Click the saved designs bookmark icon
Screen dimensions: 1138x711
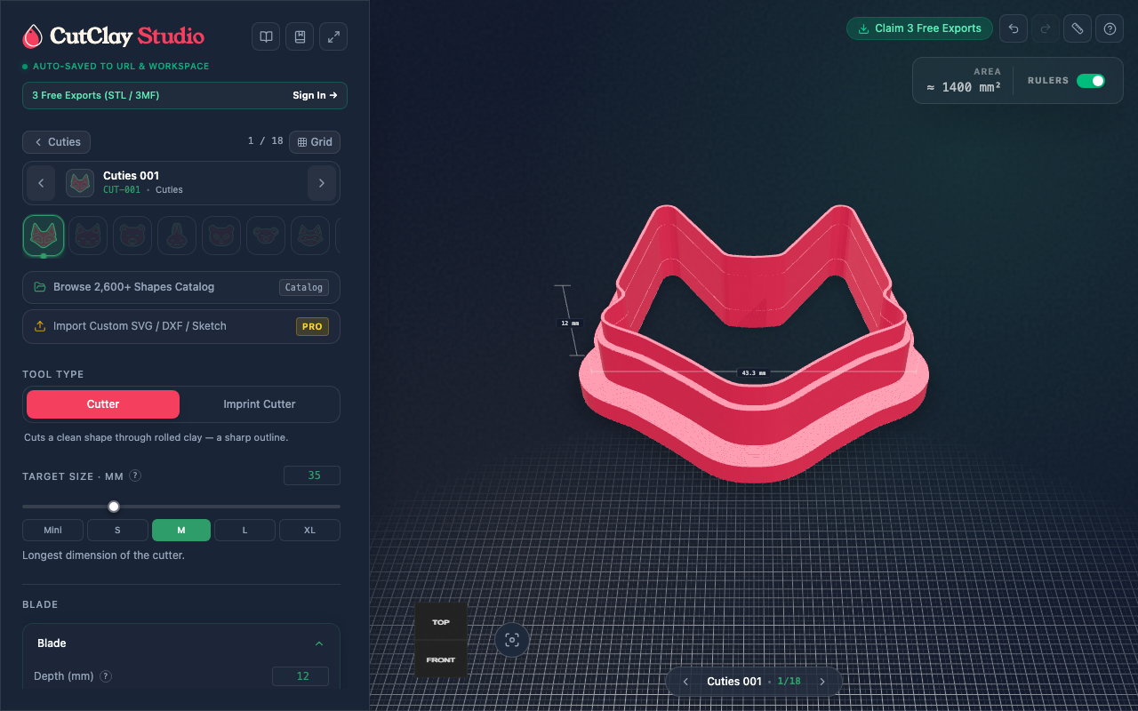point(300,36)
